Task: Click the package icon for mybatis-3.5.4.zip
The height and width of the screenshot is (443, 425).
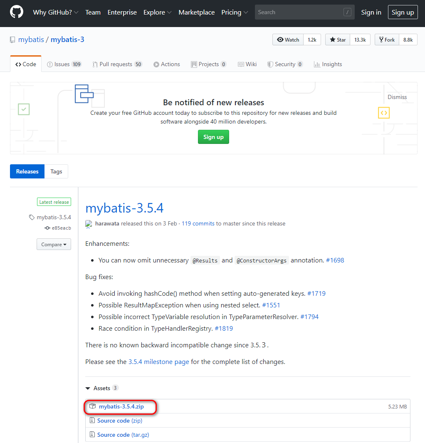Action: [x=93, y=406]
